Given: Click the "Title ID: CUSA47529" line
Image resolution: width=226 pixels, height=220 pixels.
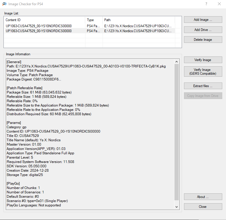Looking at the screenshot, I should [x=23, y=136].
